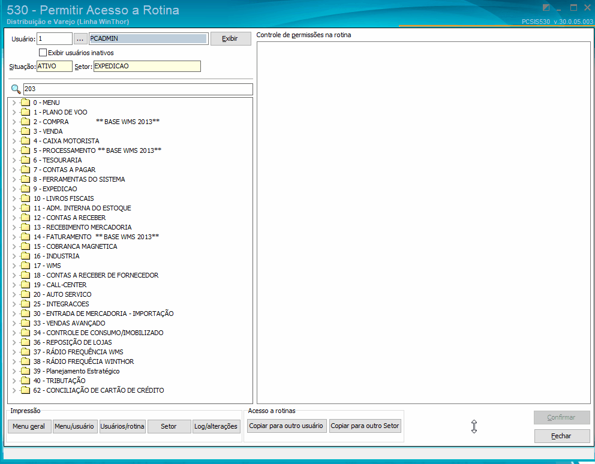The height and width of the screenshot is (464, 595).
Task: Click the Situação field showing ATIVO
Action: click(x=54, y=66)
